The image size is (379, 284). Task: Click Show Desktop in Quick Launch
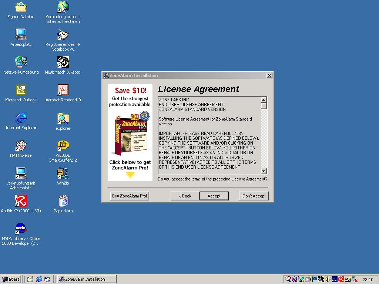pyautogui.click(x=30, y=279)
